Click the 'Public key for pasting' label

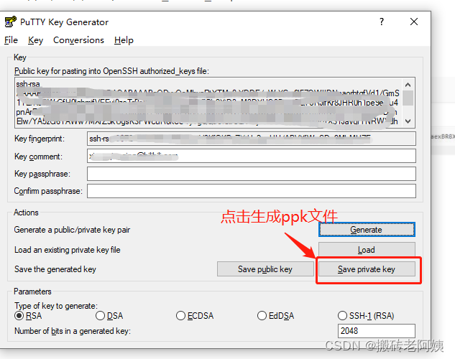(x=111, y=71)
